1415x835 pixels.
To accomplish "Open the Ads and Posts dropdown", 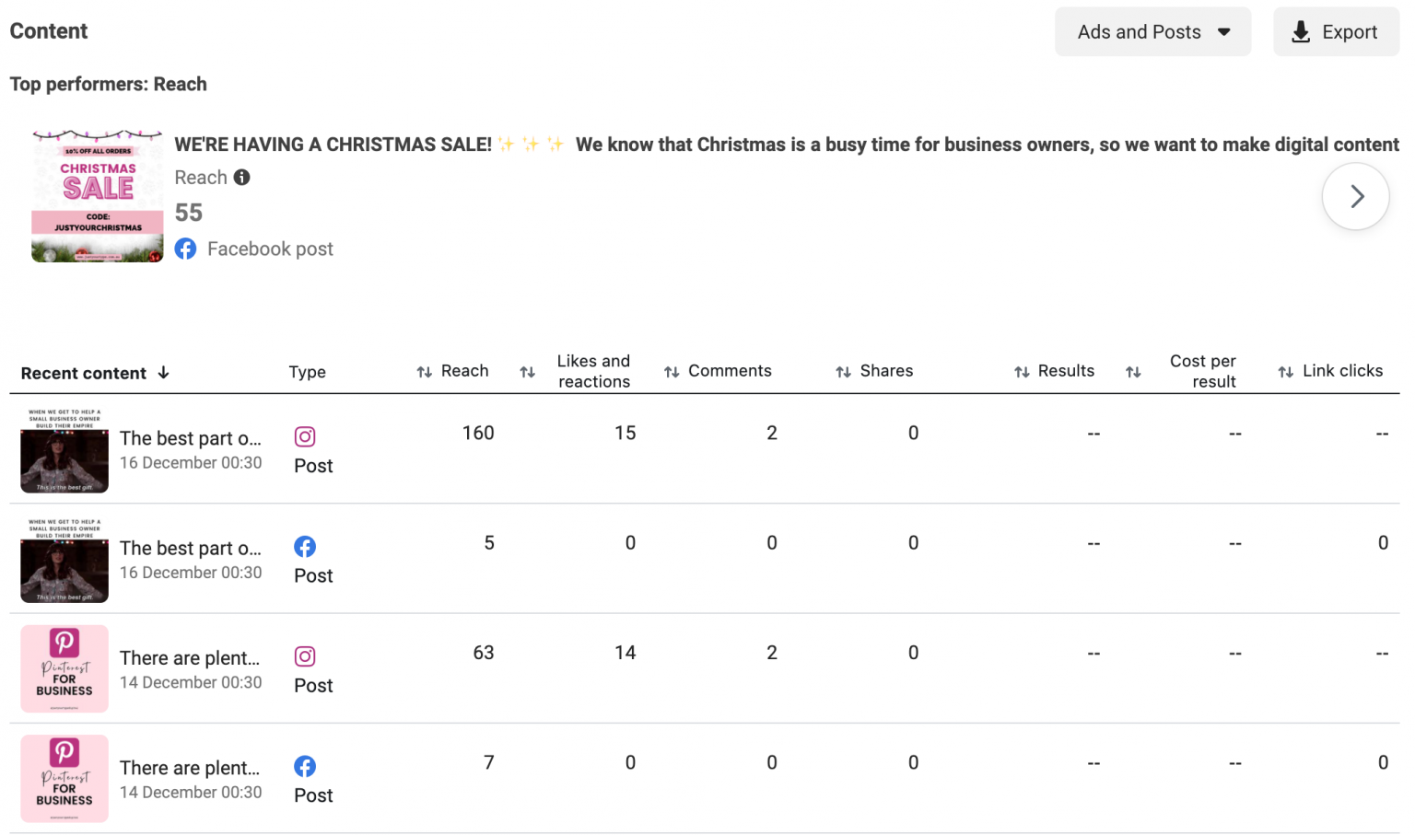I will [x=1152, y=31].
